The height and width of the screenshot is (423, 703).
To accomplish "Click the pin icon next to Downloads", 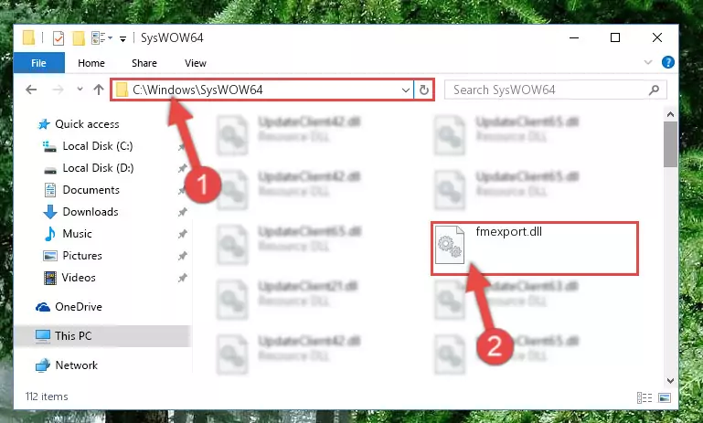I will pos(182,212).
